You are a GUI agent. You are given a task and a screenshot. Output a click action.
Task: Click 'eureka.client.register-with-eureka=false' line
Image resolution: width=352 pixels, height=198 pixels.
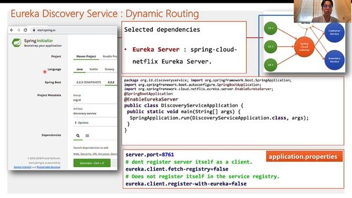pyautogui.click(x=186, y=184)
